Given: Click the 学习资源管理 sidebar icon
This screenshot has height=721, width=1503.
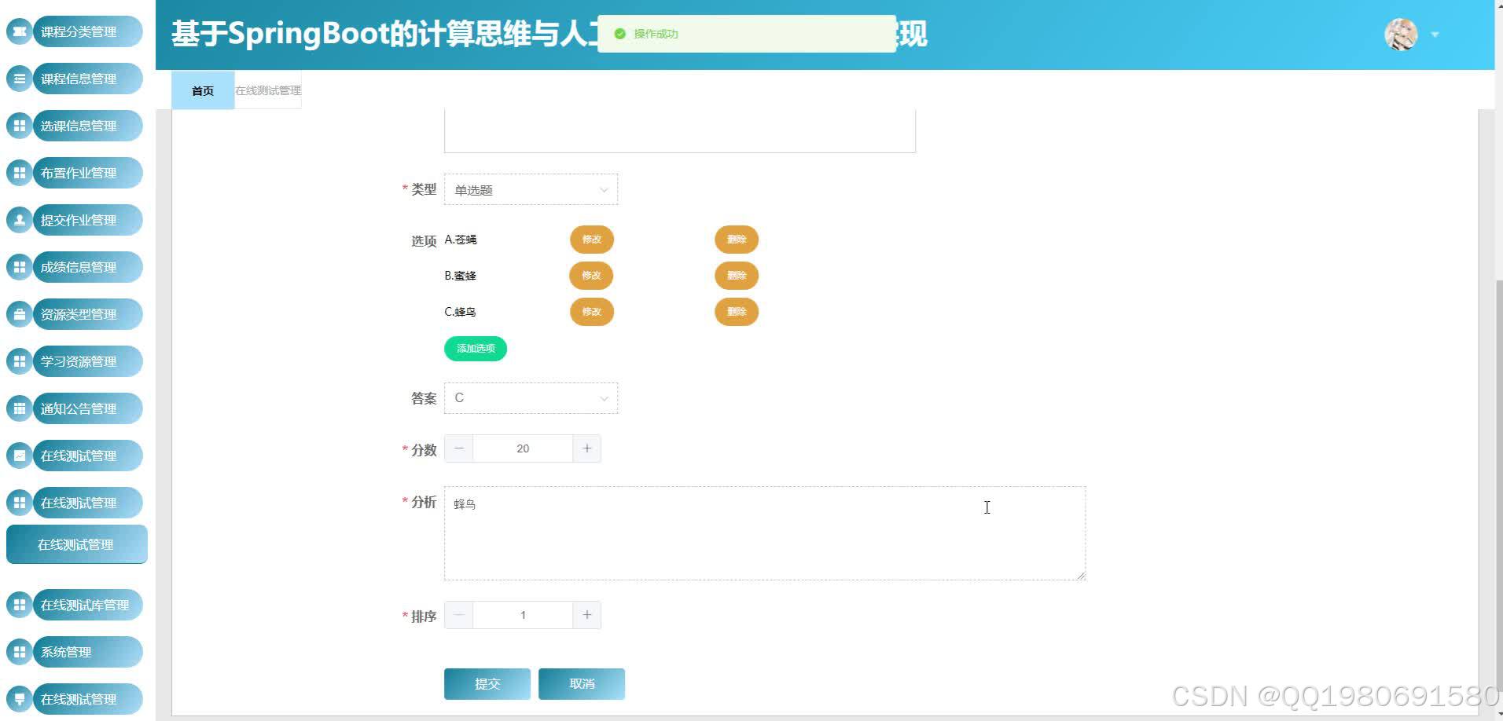Looking at the screenshot, I should pyautogui.click(x=19, y=361).
